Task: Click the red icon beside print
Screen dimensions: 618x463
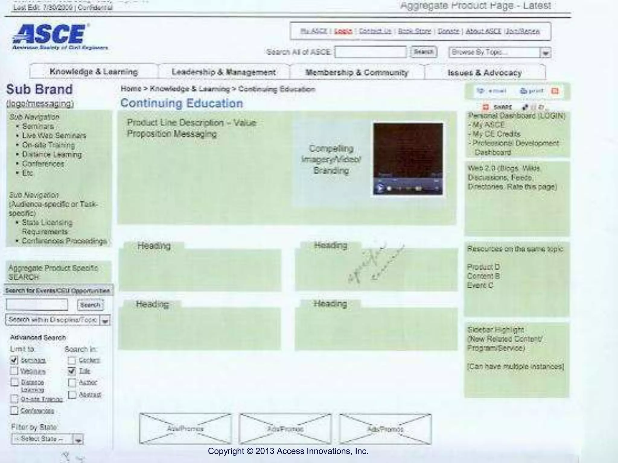Action: coord(555,91)
